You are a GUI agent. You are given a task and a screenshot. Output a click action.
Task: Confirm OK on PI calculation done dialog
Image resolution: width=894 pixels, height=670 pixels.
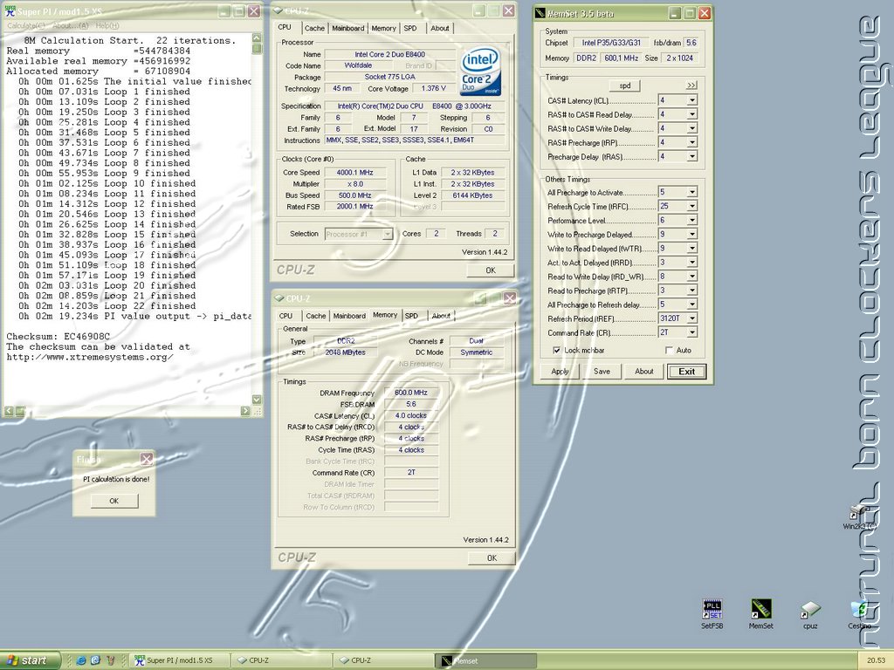(x=114, y=501)
